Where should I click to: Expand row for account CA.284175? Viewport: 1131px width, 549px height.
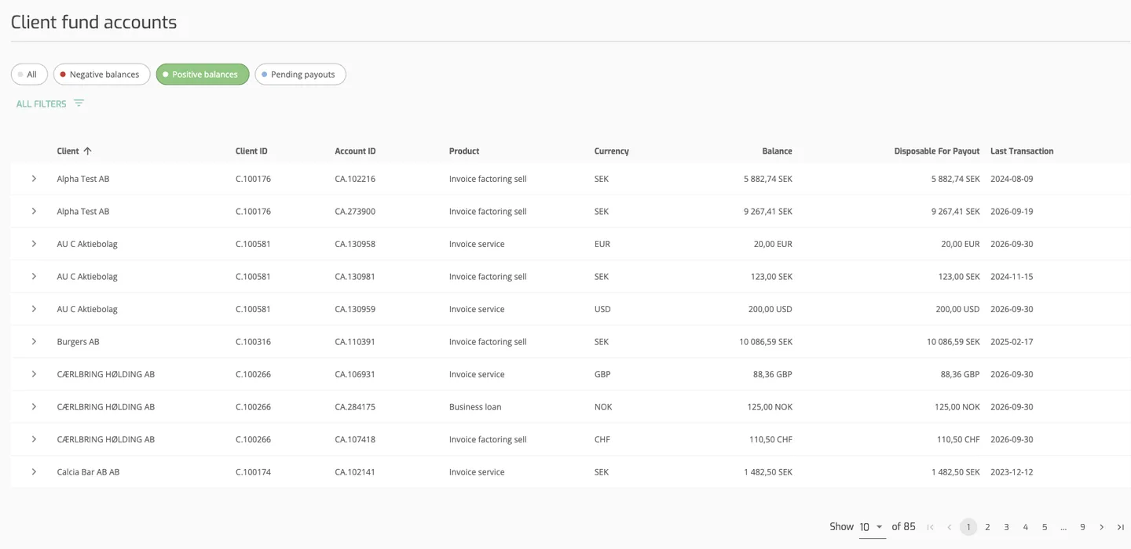[34, 407]
